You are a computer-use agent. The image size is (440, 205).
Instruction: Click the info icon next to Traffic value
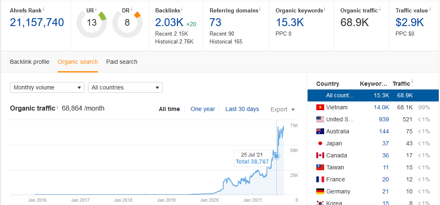coord(430,9)
